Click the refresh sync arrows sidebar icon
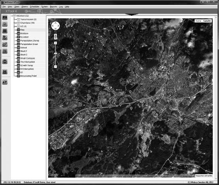 tap(5, 82)
